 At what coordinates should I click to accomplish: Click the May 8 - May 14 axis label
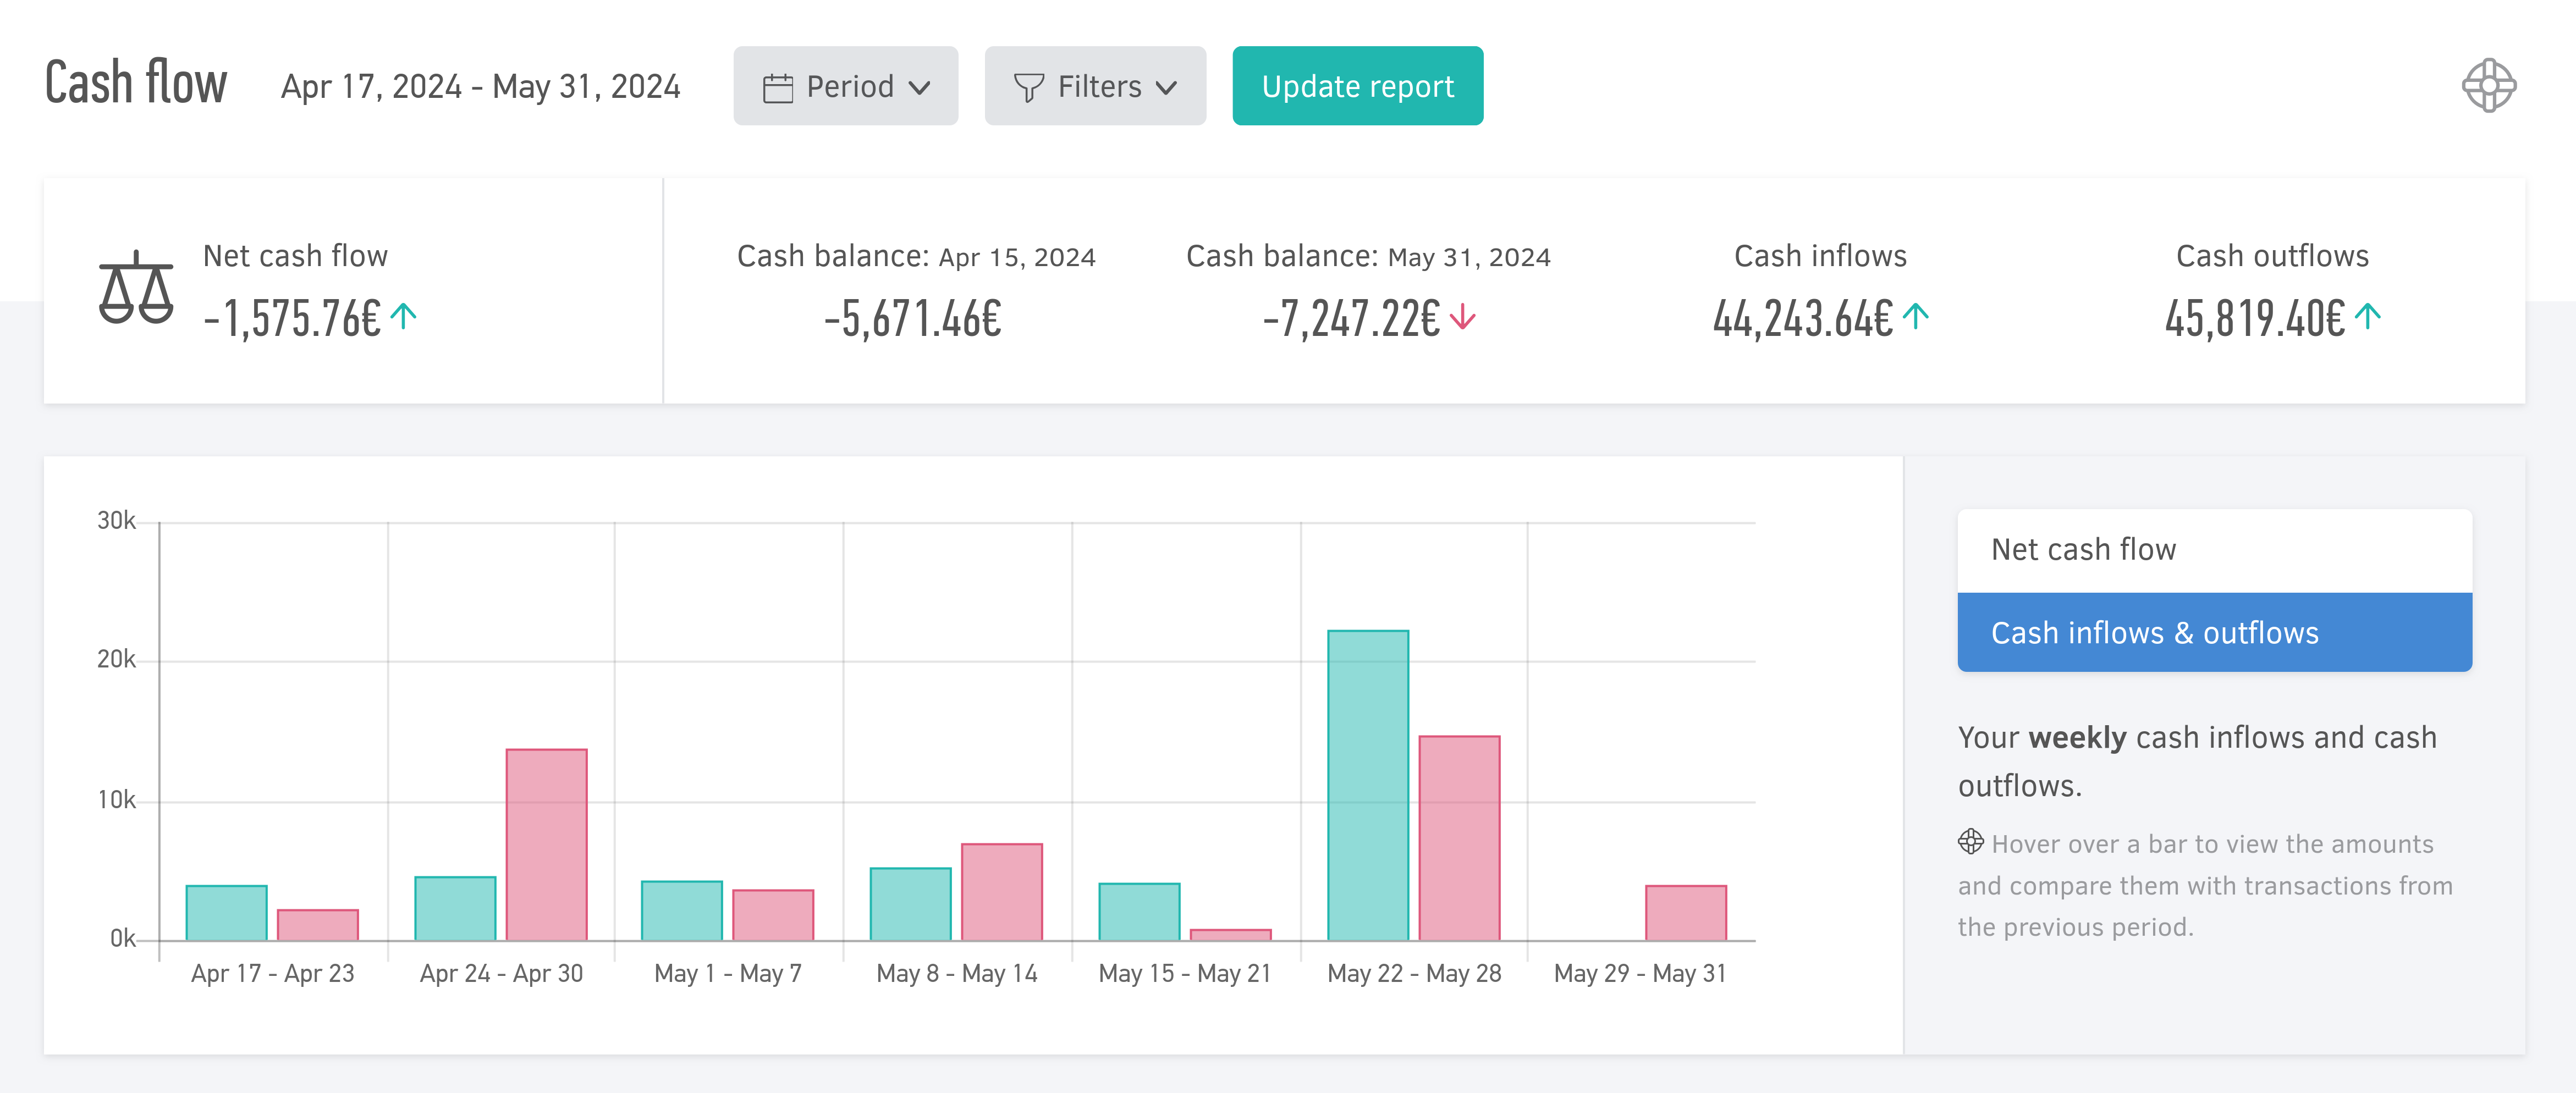coord(957,973)
